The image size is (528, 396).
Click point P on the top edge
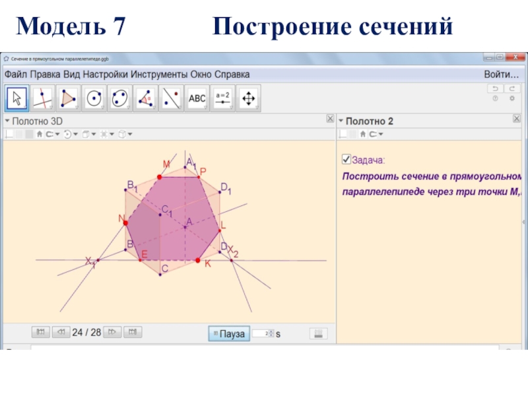(199, 177)
